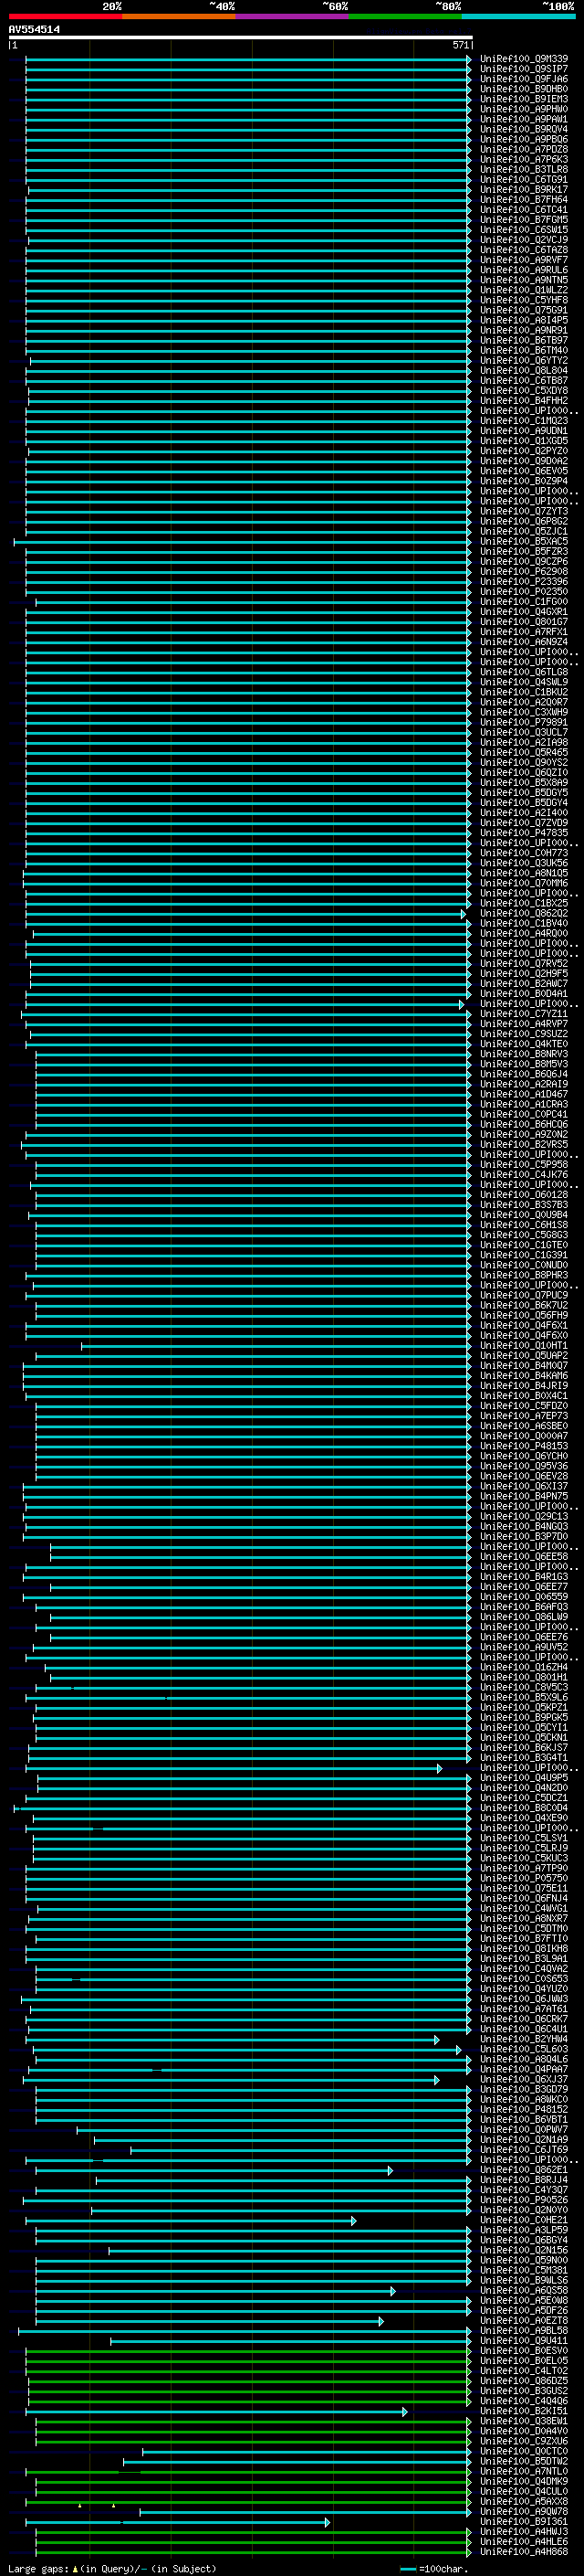Viewport: 584px width, 2576px height.
Task: Select label UniRef100_P48153
Action: (x=524, y=1446)
